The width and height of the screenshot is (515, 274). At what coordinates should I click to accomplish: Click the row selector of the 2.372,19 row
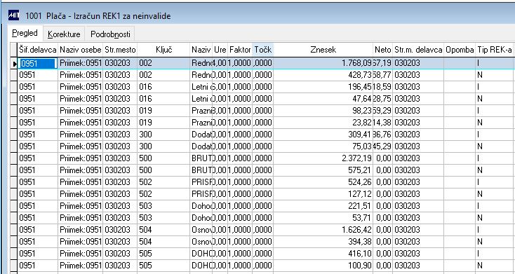click(14, 158)
